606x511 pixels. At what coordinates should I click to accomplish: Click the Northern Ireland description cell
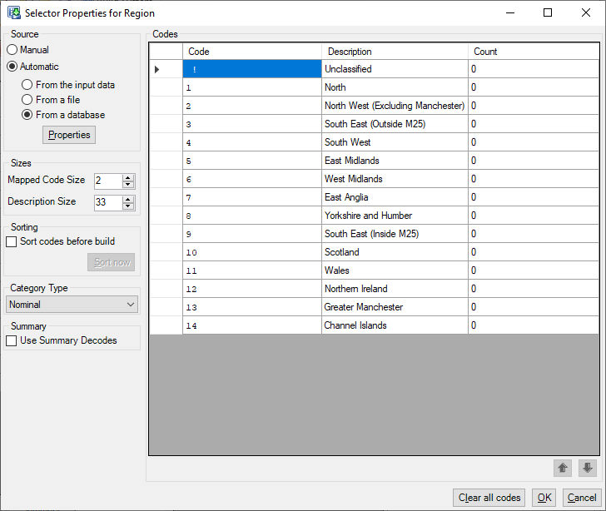[395, 289]
